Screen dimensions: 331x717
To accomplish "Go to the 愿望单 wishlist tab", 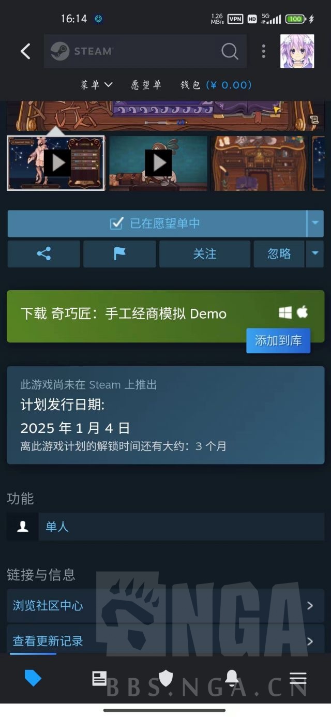I will pos(146,85).
